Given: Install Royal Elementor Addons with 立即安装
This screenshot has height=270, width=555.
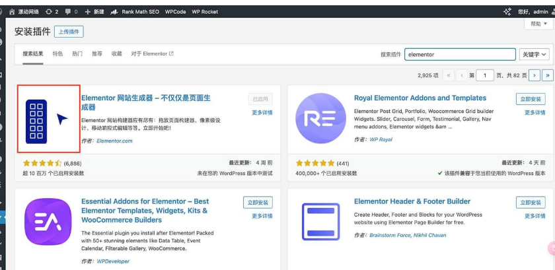Looking at the screenshot, I should [x=531, y=99].
